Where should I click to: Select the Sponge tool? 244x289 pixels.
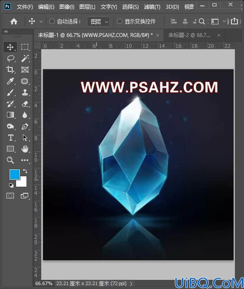click(10, 126)
